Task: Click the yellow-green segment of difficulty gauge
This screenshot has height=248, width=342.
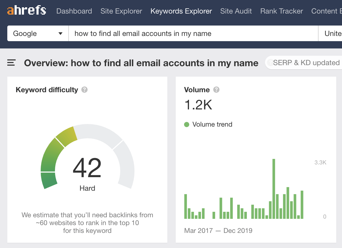Action: click(67, 136)
